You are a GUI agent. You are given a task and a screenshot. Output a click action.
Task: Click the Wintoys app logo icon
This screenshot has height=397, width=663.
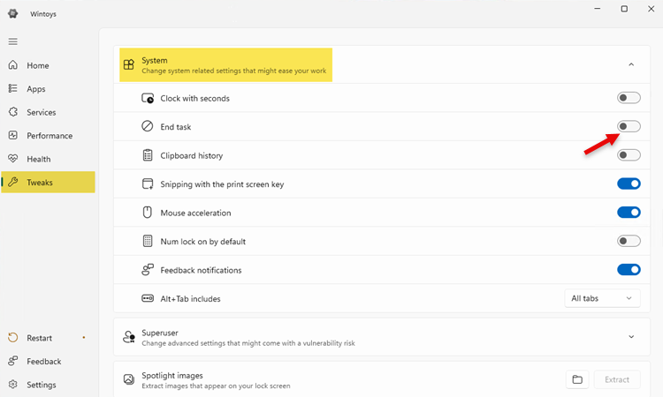[x=12, y=13]
